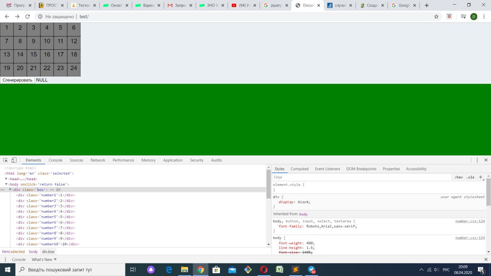Open the number.css:124 source link
This screenshot has height=276, width=491.
pyautogui.click(x=470, y=221)
